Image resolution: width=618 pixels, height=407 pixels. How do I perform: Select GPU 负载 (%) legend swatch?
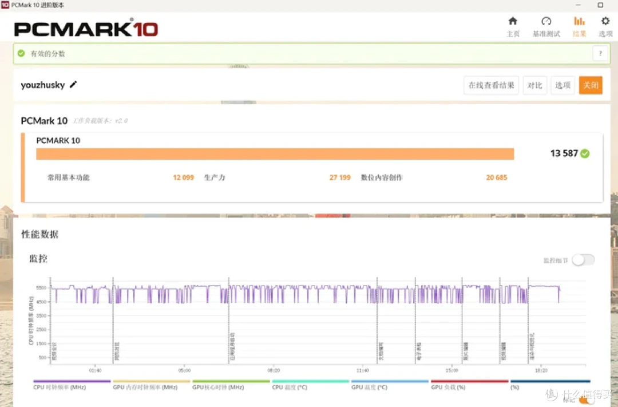coord(469,381)
